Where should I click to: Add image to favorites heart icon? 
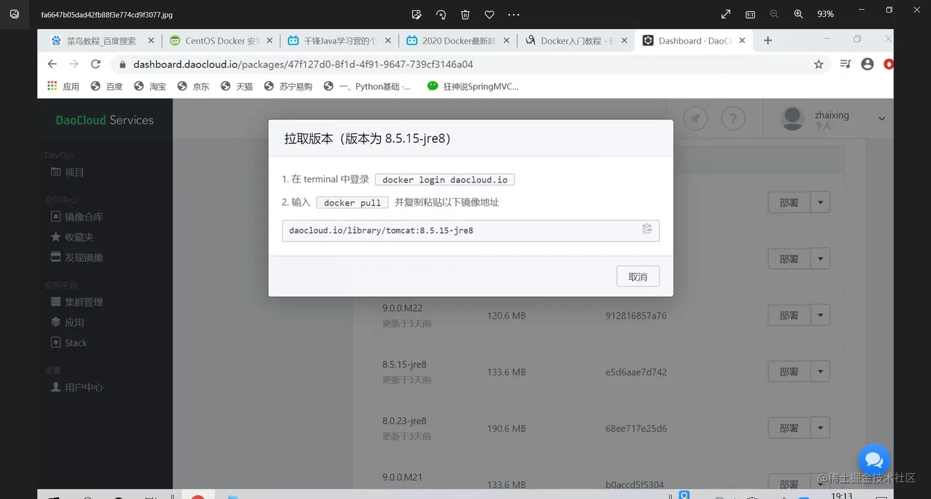pyautogui.click(x=490, y=14)
